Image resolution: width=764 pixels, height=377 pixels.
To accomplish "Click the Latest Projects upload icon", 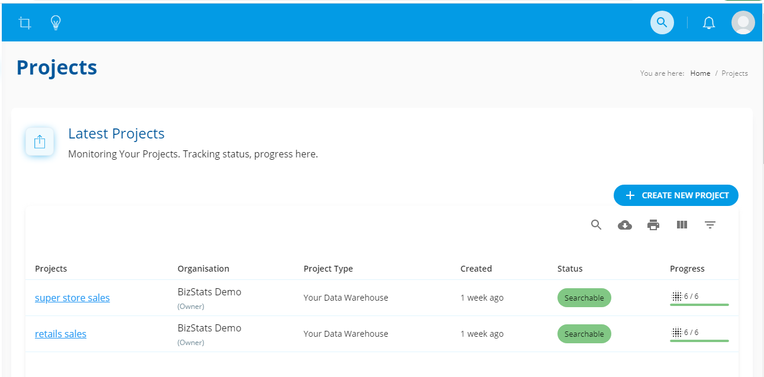I will (x=40, y=142).
